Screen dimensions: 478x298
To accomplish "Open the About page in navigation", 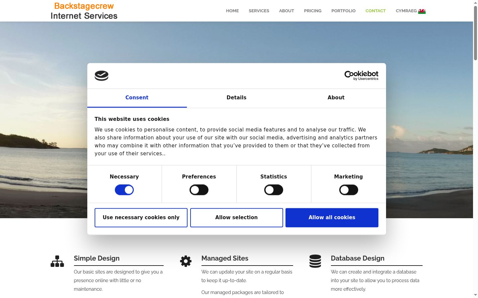I will [x=286, y=11].
